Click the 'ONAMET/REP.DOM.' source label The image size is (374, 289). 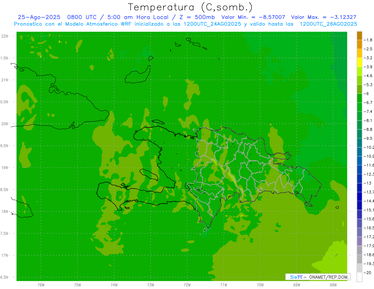[x=328, y=277]
